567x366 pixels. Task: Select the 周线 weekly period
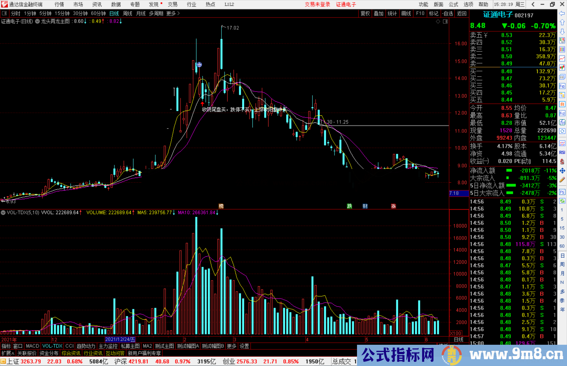click(x=128, y=13)
